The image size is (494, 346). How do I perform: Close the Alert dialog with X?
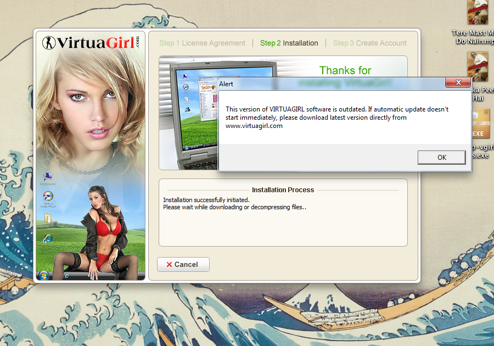tap(458, 82)
